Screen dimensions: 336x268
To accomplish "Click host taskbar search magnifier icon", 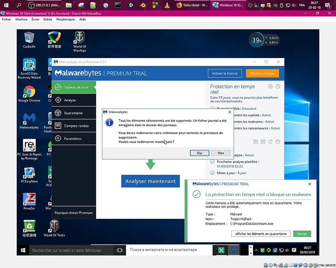I will point(19,5).
